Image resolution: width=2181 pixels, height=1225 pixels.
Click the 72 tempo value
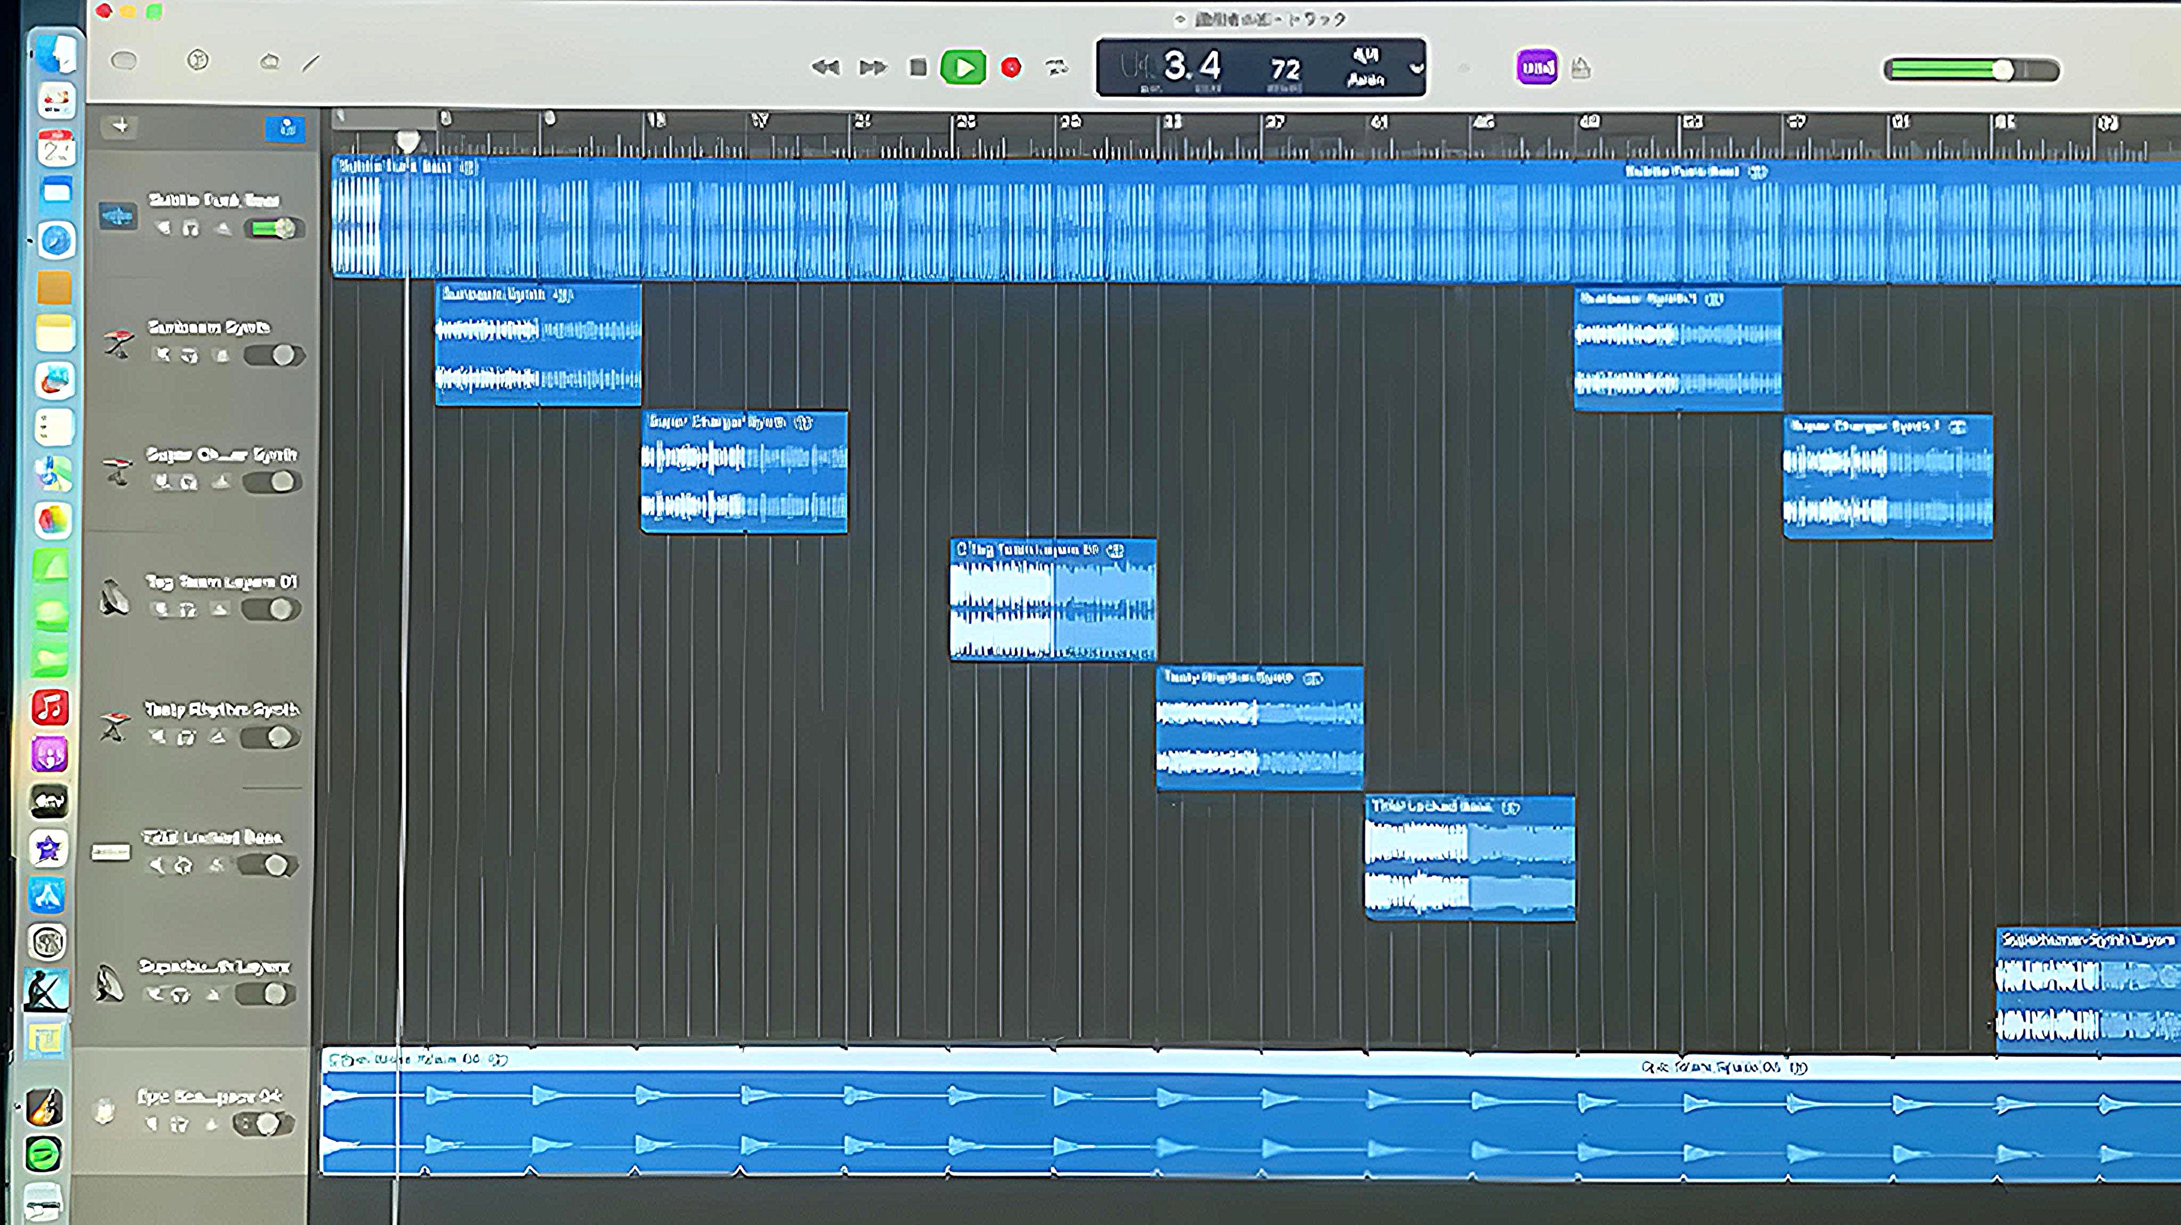(x=1284, y=69)
